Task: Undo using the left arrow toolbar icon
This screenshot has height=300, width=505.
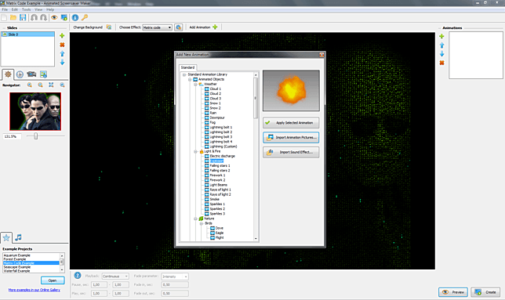Action: [x=34, y=18]
